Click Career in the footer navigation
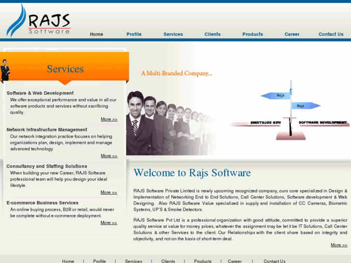351x263 pixels. coord(235,261)
